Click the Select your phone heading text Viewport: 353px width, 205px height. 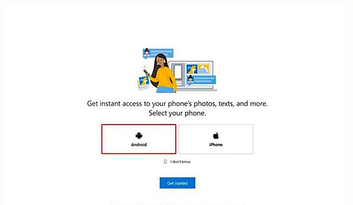coord(177,113)
